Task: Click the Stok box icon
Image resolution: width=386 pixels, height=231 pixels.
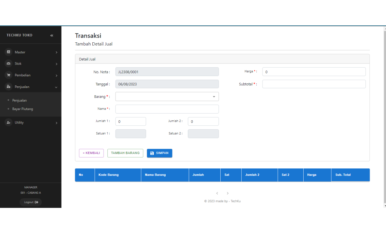Action: pos(9,64)
